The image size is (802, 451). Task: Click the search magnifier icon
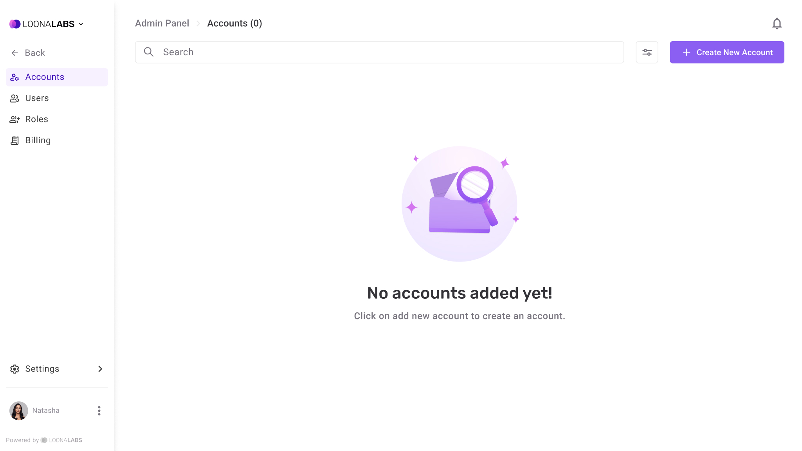click(x=149, y=52)
